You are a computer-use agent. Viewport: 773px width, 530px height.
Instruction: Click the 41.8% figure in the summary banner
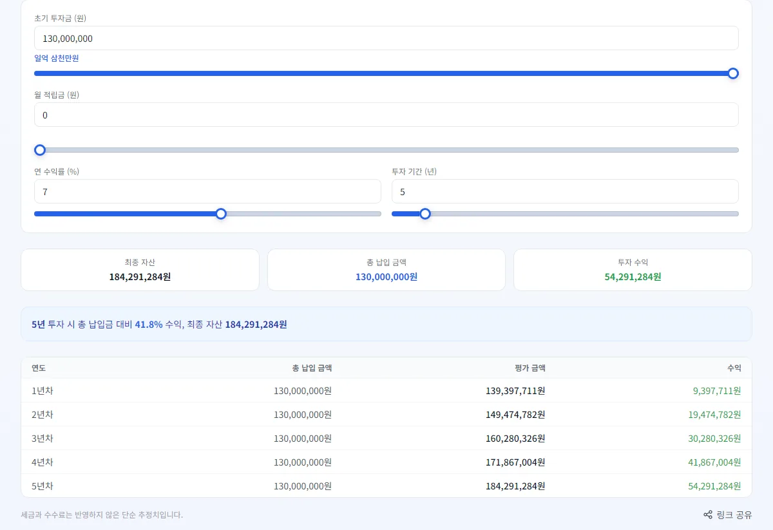point(149,325)
